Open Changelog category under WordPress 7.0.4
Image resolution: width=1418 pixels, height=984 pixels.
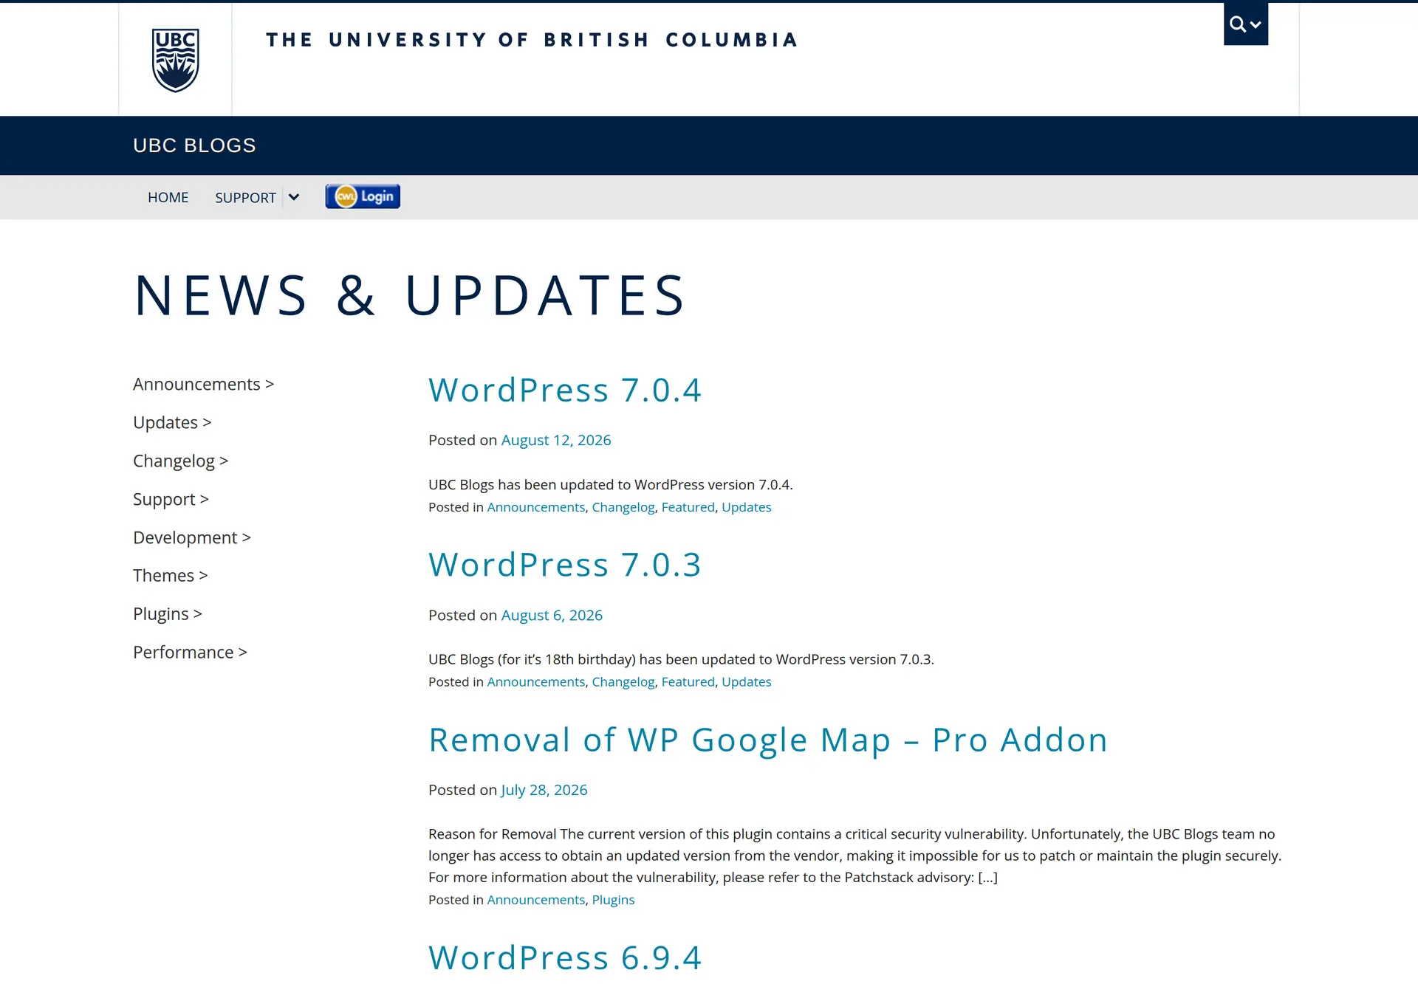(623, 507)
